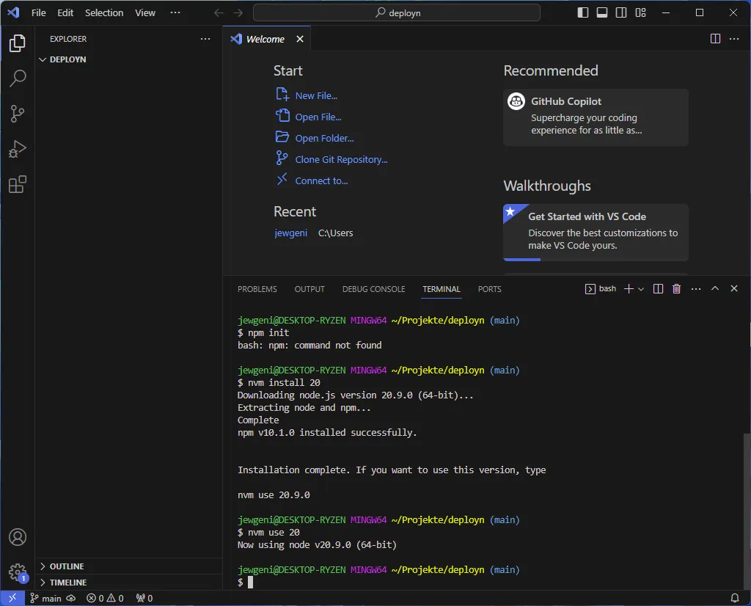
Task: Kill the terminal with trash icon
Action: [676, 288]
